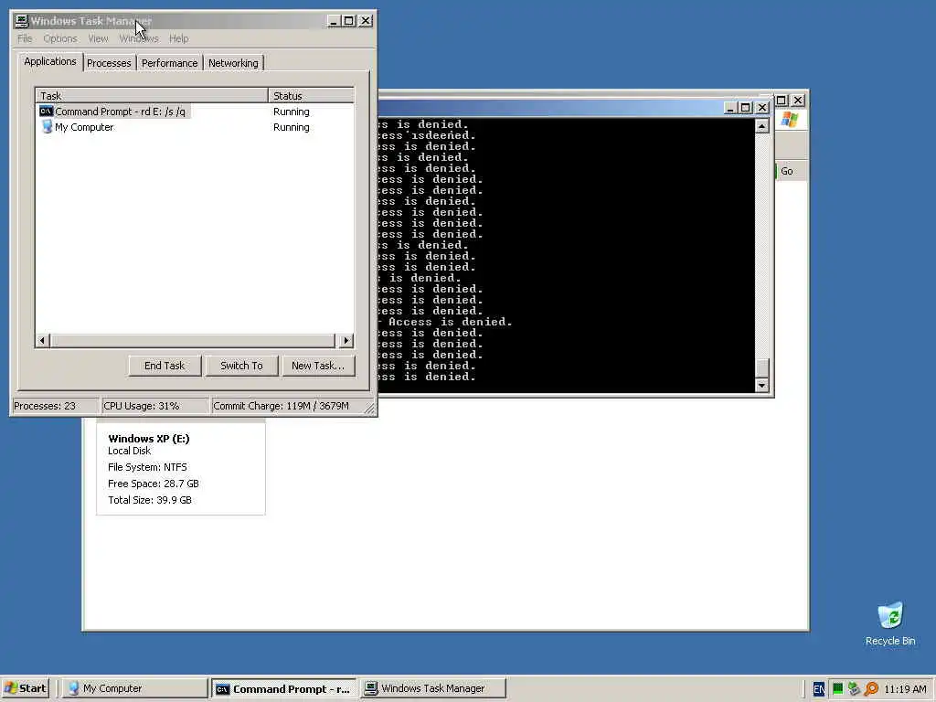Image resolution: width=936 pixels, height=702 pixels.
Task: Activate Command Prompt taskbar button
Action: (283, 688)
